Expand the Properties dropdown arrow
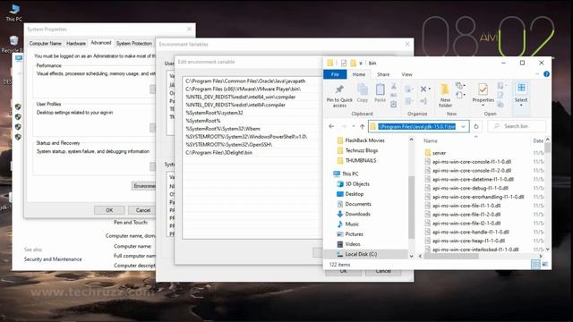This screenshot has height=322, width=573. tap(483, 106)
